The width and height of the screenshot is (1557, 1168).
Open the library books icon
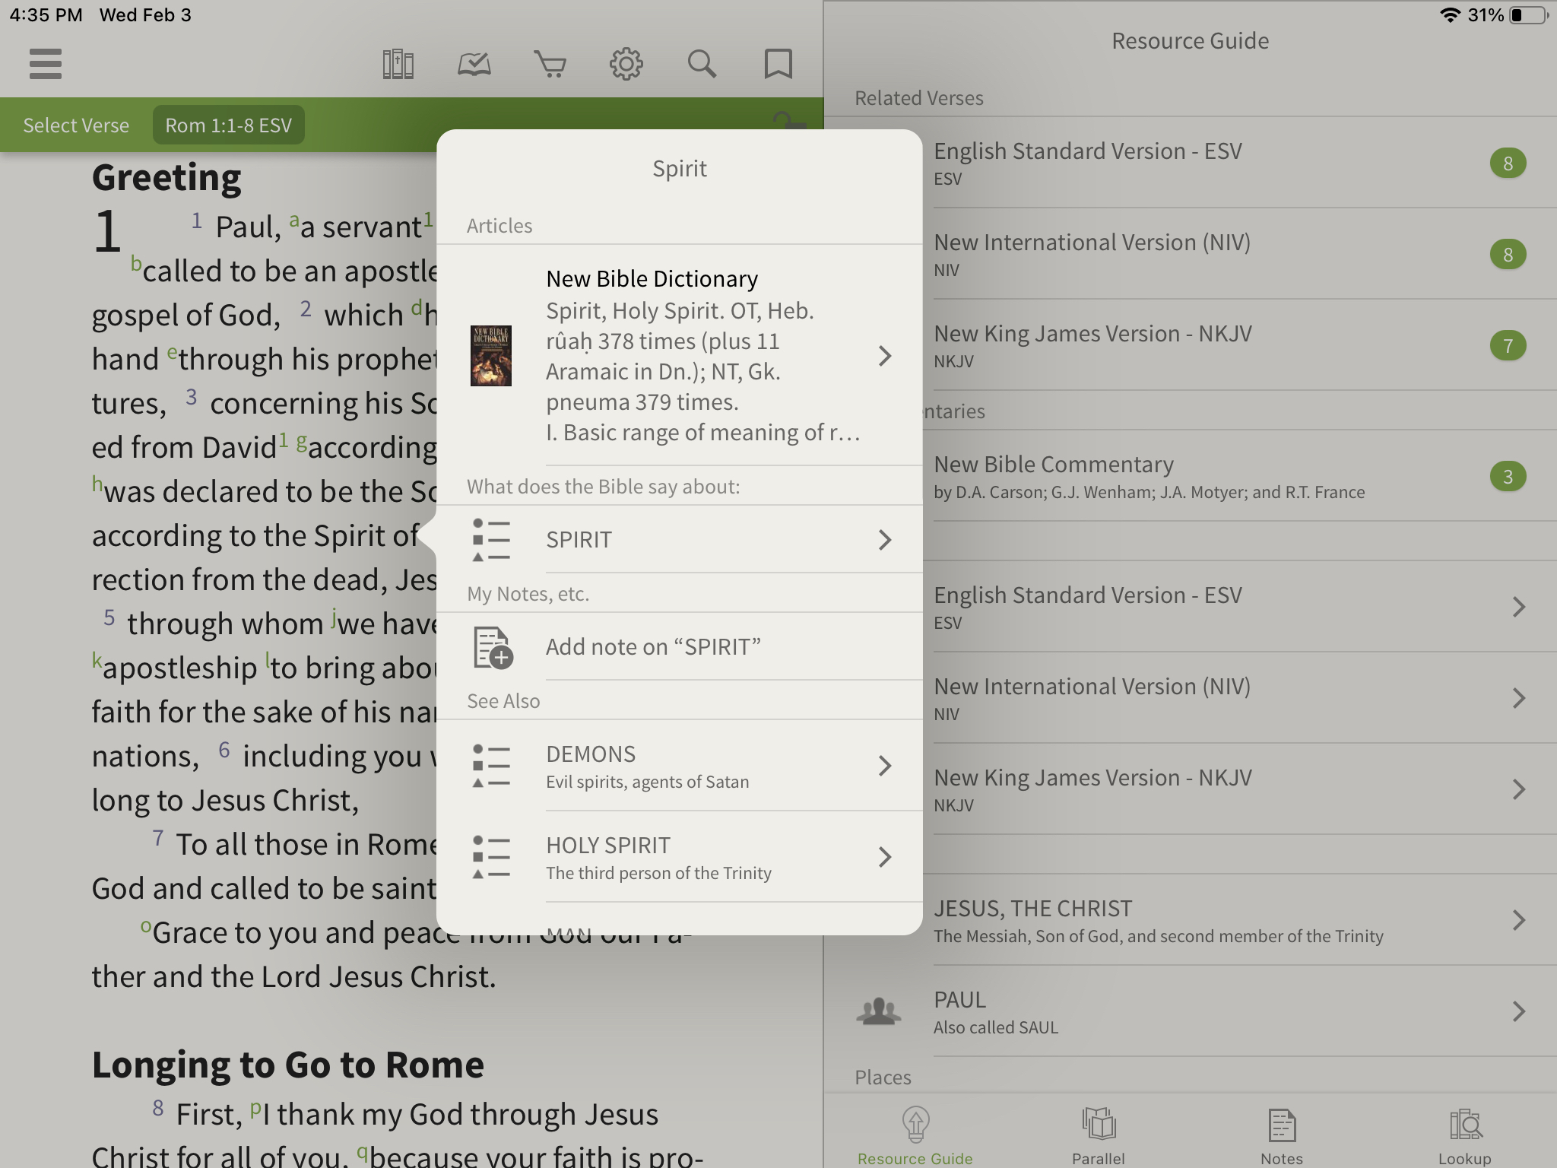(398, 65)
